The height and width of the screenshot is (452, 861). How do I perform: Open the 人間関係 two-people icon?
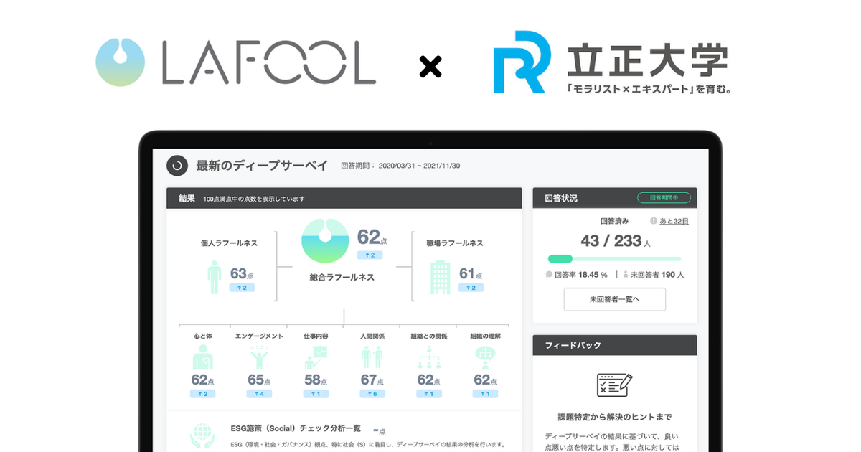coord(372,357)
